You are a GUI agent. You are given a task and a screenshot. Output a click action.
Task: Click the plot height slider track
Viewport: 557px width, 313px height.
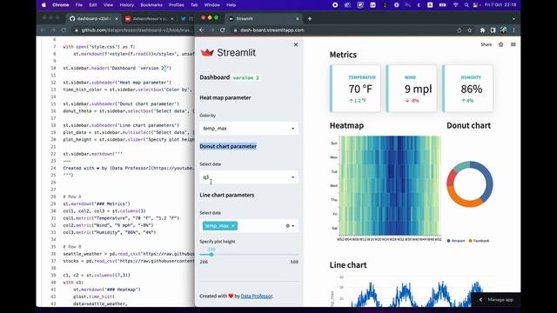coord(249,255)
